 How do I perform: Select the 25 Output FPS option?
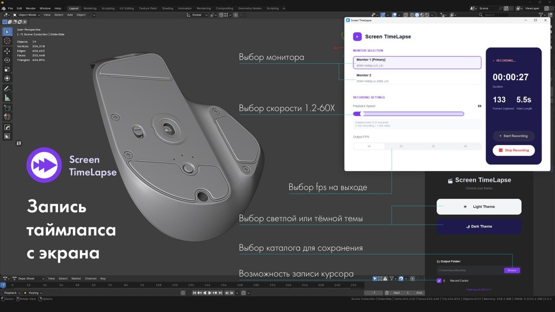pyautogui.click(x=401, y=146)
